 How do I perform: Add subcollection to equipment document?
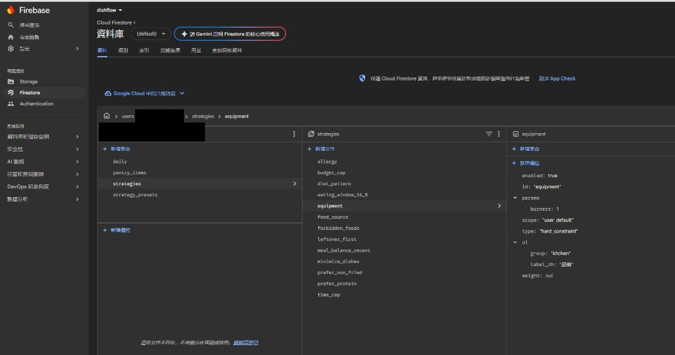[525, 149]
